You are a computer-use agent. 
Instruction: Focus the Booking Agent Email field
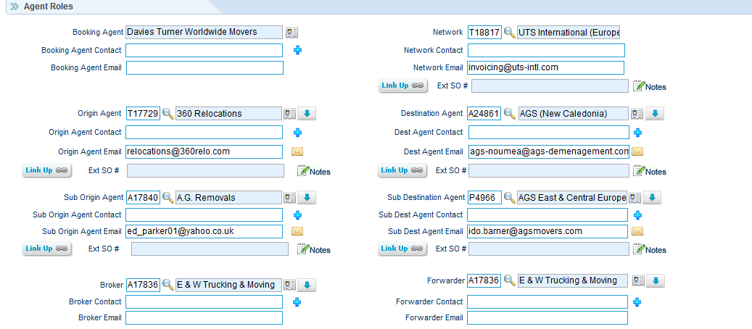[204, 67]
